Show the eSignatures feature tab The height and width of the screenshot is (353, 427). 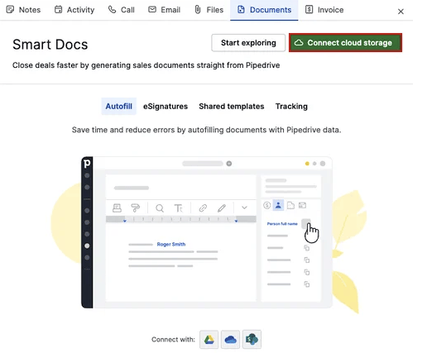166,107
